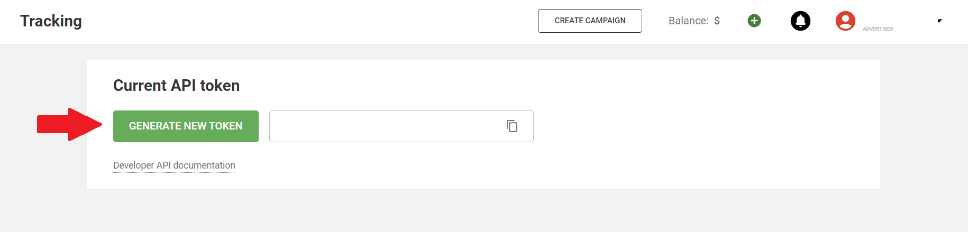Select the Balance label in header

click(x=688, y=21)
